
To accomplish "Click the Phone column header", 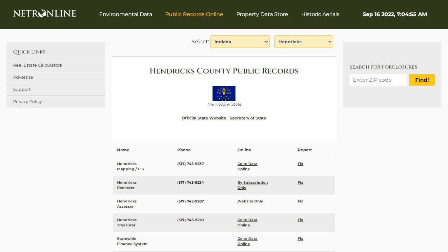I will click(184, 150).
